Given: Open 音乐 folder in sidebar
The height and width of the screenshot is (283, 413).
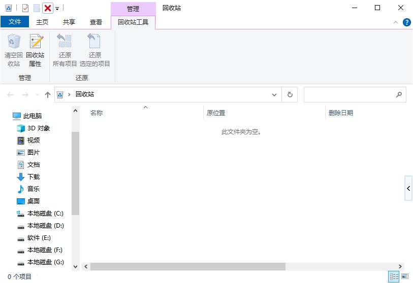Looking at the screenshot, I should (28, 189).
